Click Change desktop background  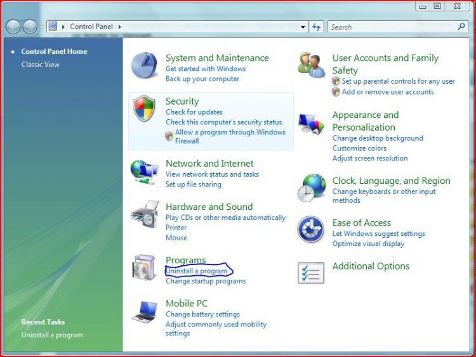378,138
